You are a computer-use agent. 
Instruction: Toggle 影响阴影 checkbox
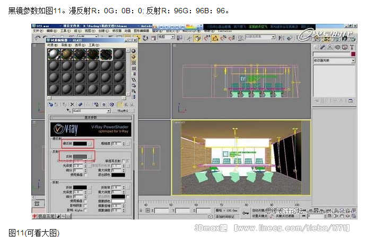tap(85, 205)
